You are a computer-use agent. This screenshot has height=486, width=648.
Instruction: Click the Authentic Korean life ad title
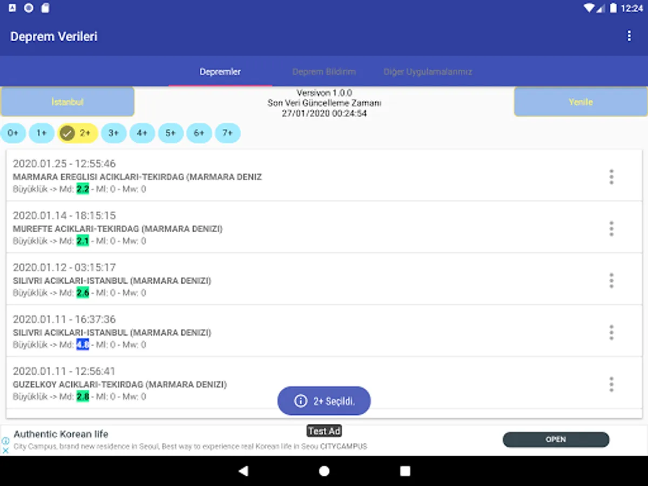coord(61,434)
